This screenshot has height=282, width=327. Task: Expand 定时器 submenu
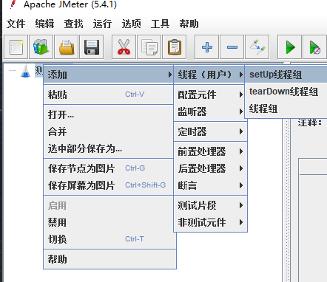point(211,131)
